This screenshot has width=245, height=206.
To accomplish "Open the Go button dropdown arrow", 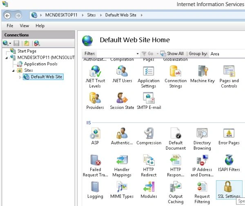I will (x=158, y=54).
